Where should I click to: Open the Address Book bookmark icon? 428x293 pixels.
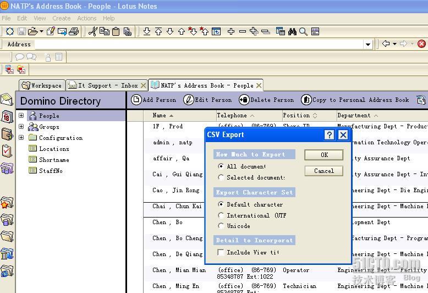coord(7,134)
